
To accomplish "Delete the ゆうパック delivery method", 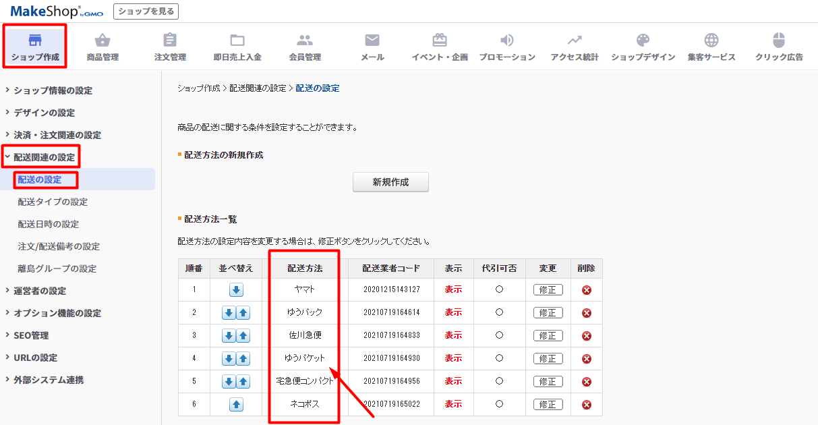I will pyautogui.click(x=587, y=313).
